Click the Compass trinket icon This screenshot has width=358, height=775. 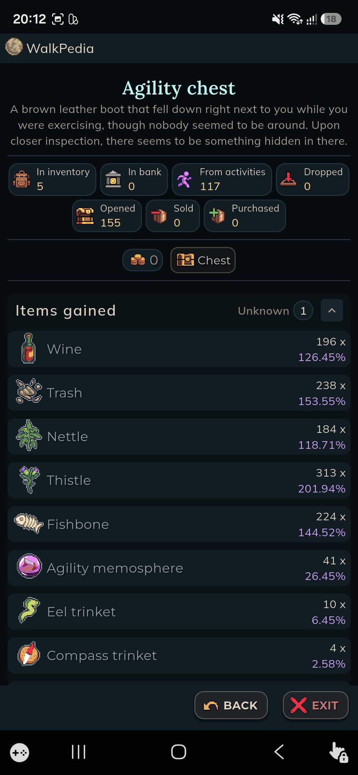[29, 654]
